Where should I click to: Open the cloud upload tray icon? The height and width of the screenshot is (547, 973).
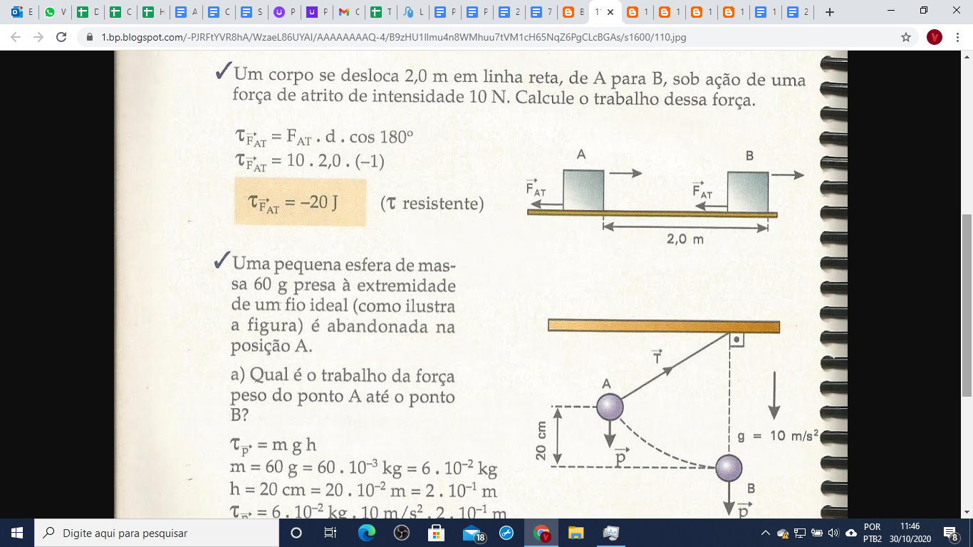851,533
